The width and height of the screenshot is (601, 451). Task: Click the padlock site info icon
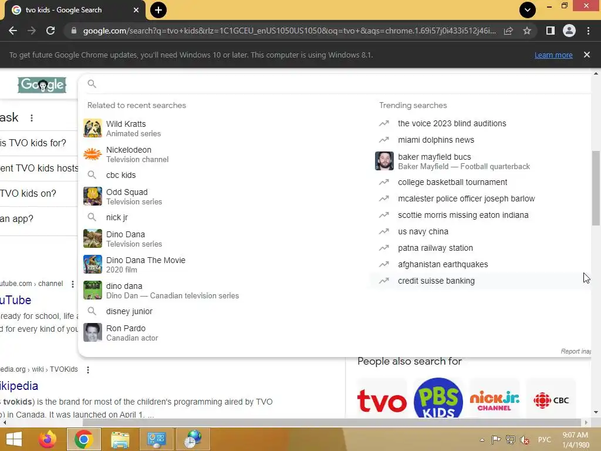(74, 31)
